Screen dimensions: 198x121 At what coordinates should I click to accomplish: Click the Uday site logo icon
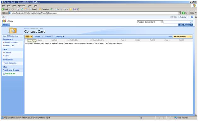(4, 21)
